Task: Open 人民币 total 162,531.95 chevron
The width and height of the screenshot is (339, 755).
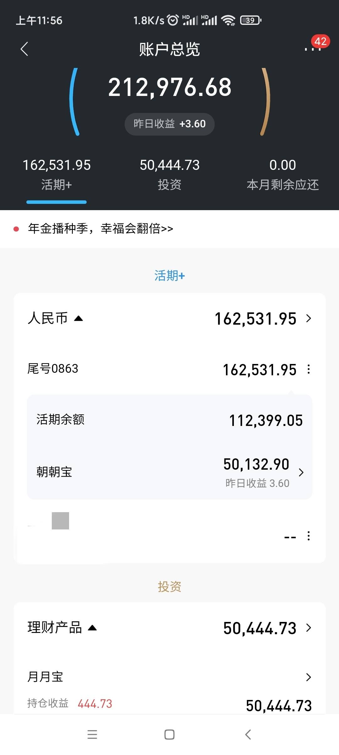Action: click(x=309, y=318)
